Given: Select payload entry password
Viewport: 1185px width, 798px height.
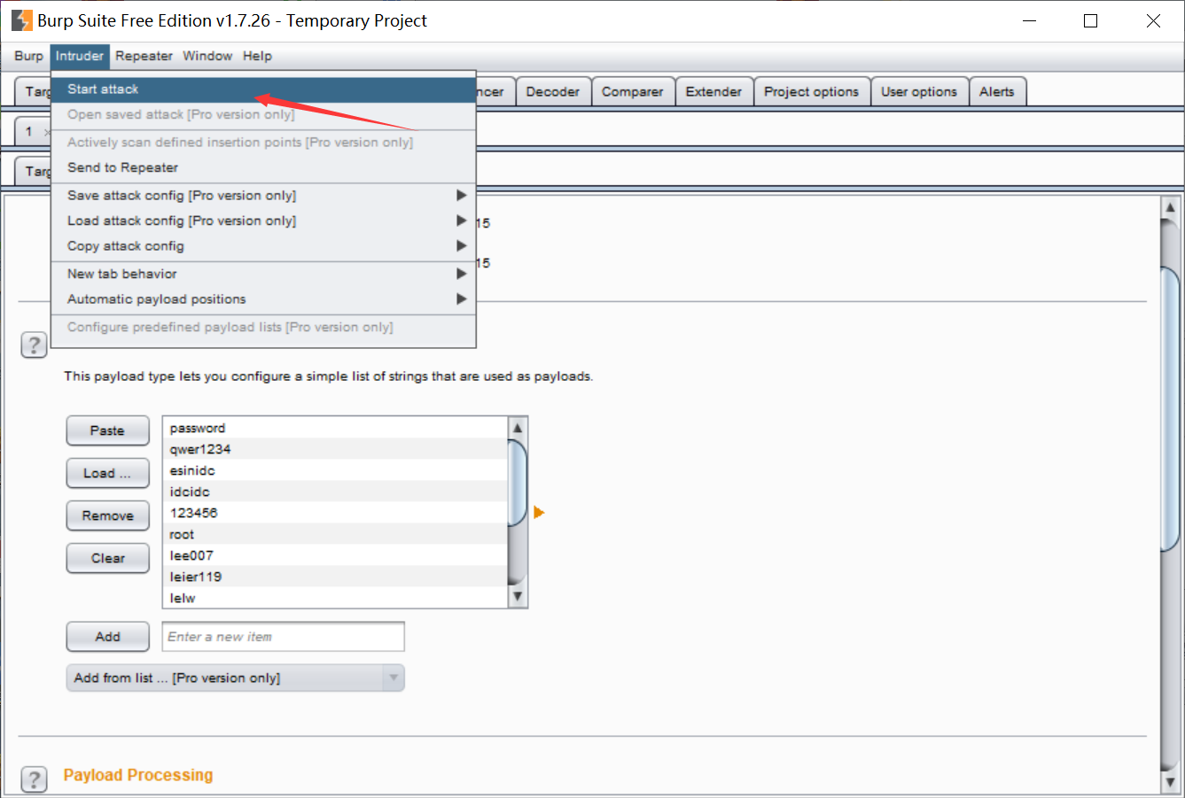Looking at the screenshot, I should pos(335,428).
